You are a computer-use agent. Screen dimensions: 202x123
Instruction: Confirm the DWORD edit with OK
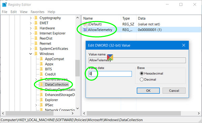tap(148, 91)
